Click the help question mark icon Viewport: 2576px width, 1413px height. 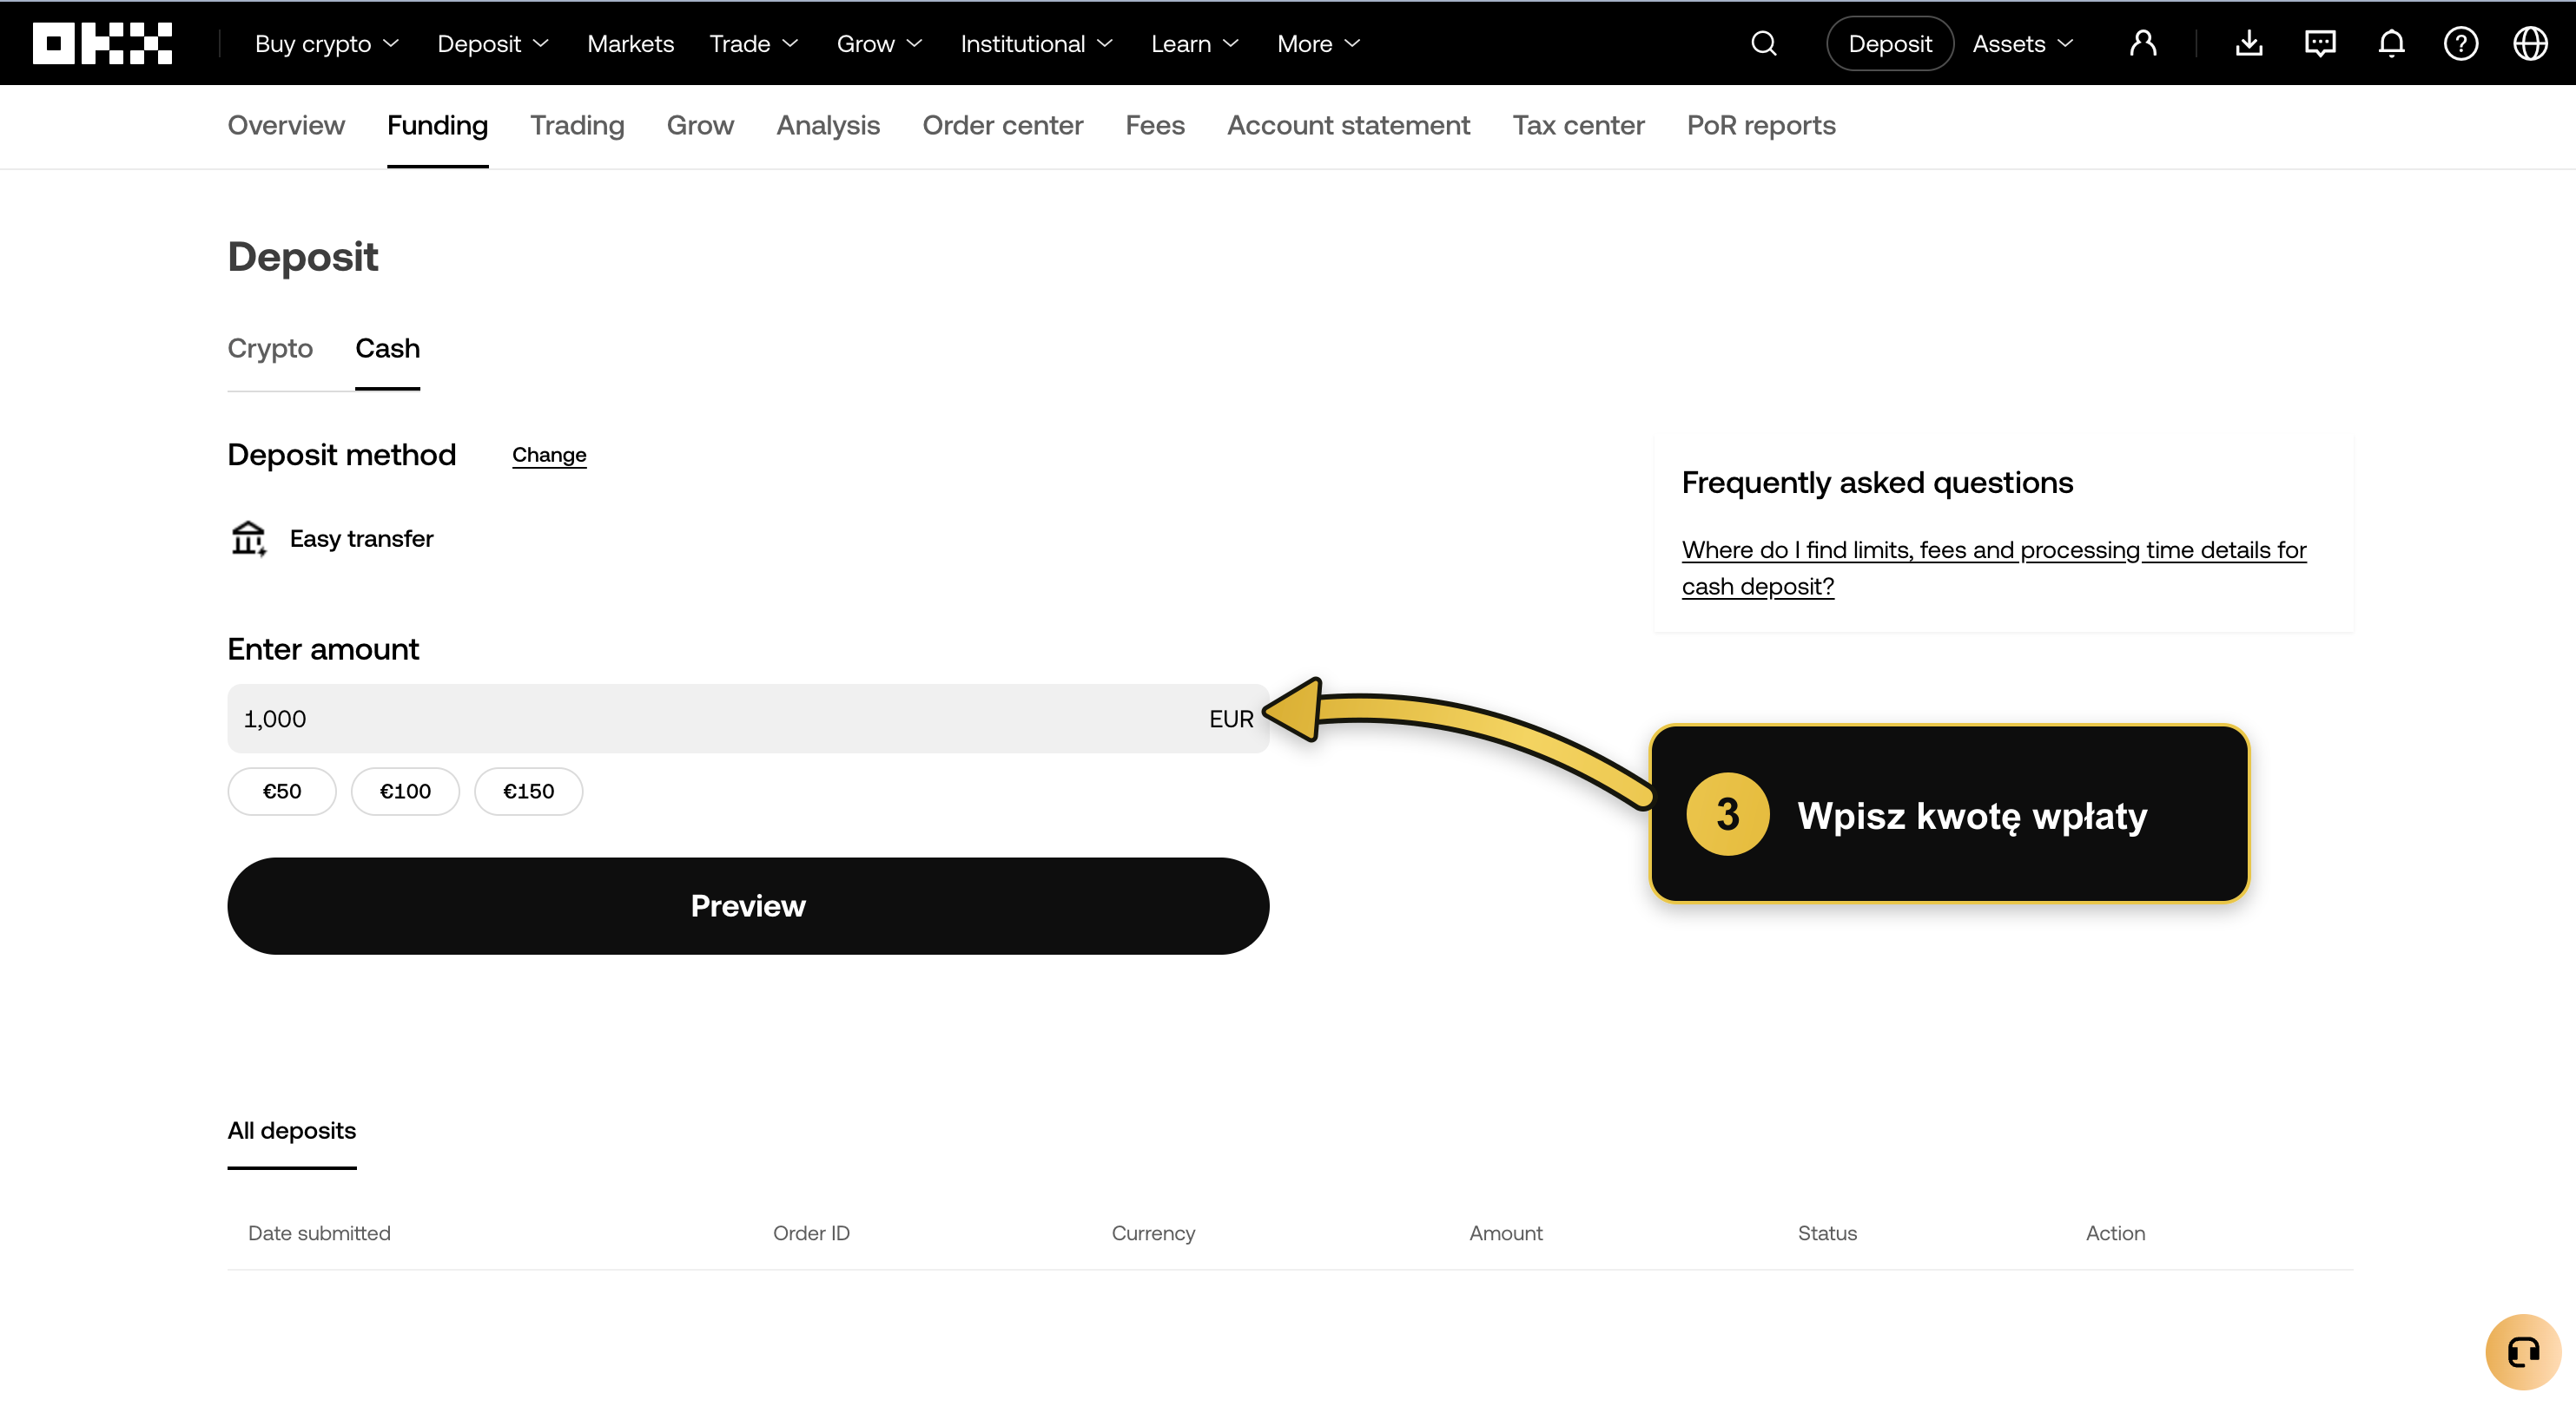click(x=2461, y=43)
